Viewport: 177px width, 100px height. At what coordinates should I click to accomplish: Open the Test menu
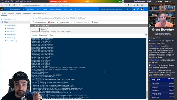pos(65,9)
